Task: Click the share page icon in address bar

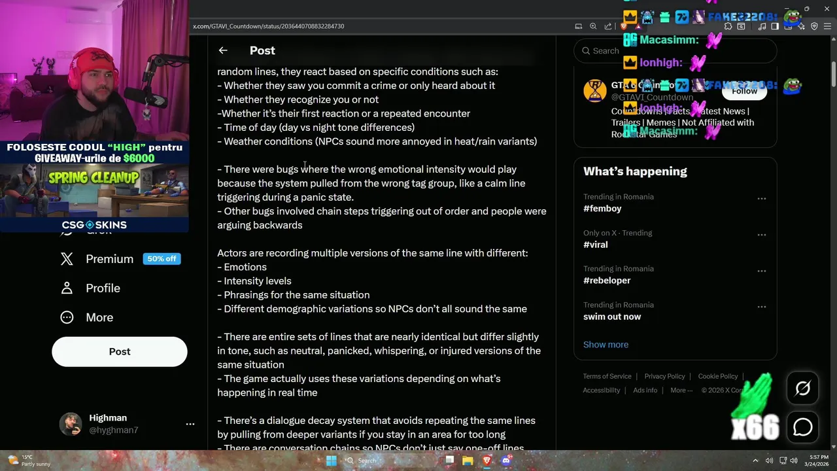Action: [608, 26]
